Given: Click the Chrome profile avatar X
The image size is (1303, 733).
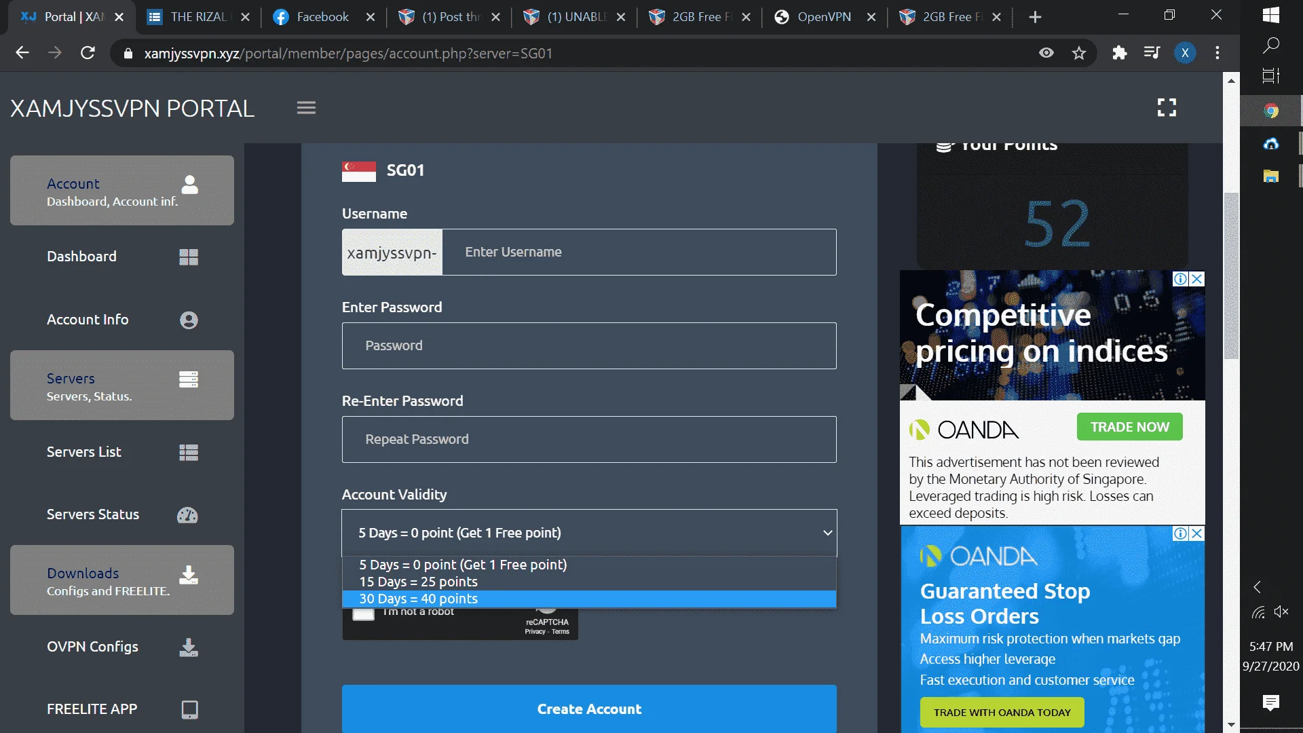Looking at the screenshot, I should coord(1185,53).
